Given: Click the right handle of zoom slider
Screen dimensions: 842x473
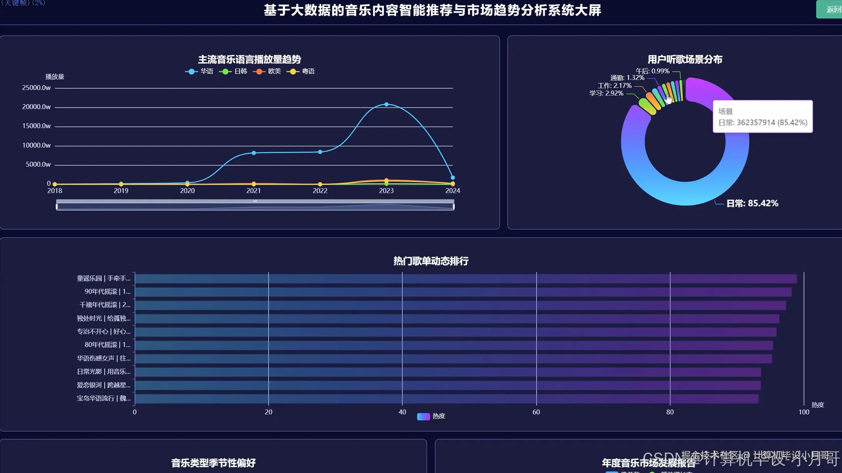Looking at the screenshot, I should (454, 206).
